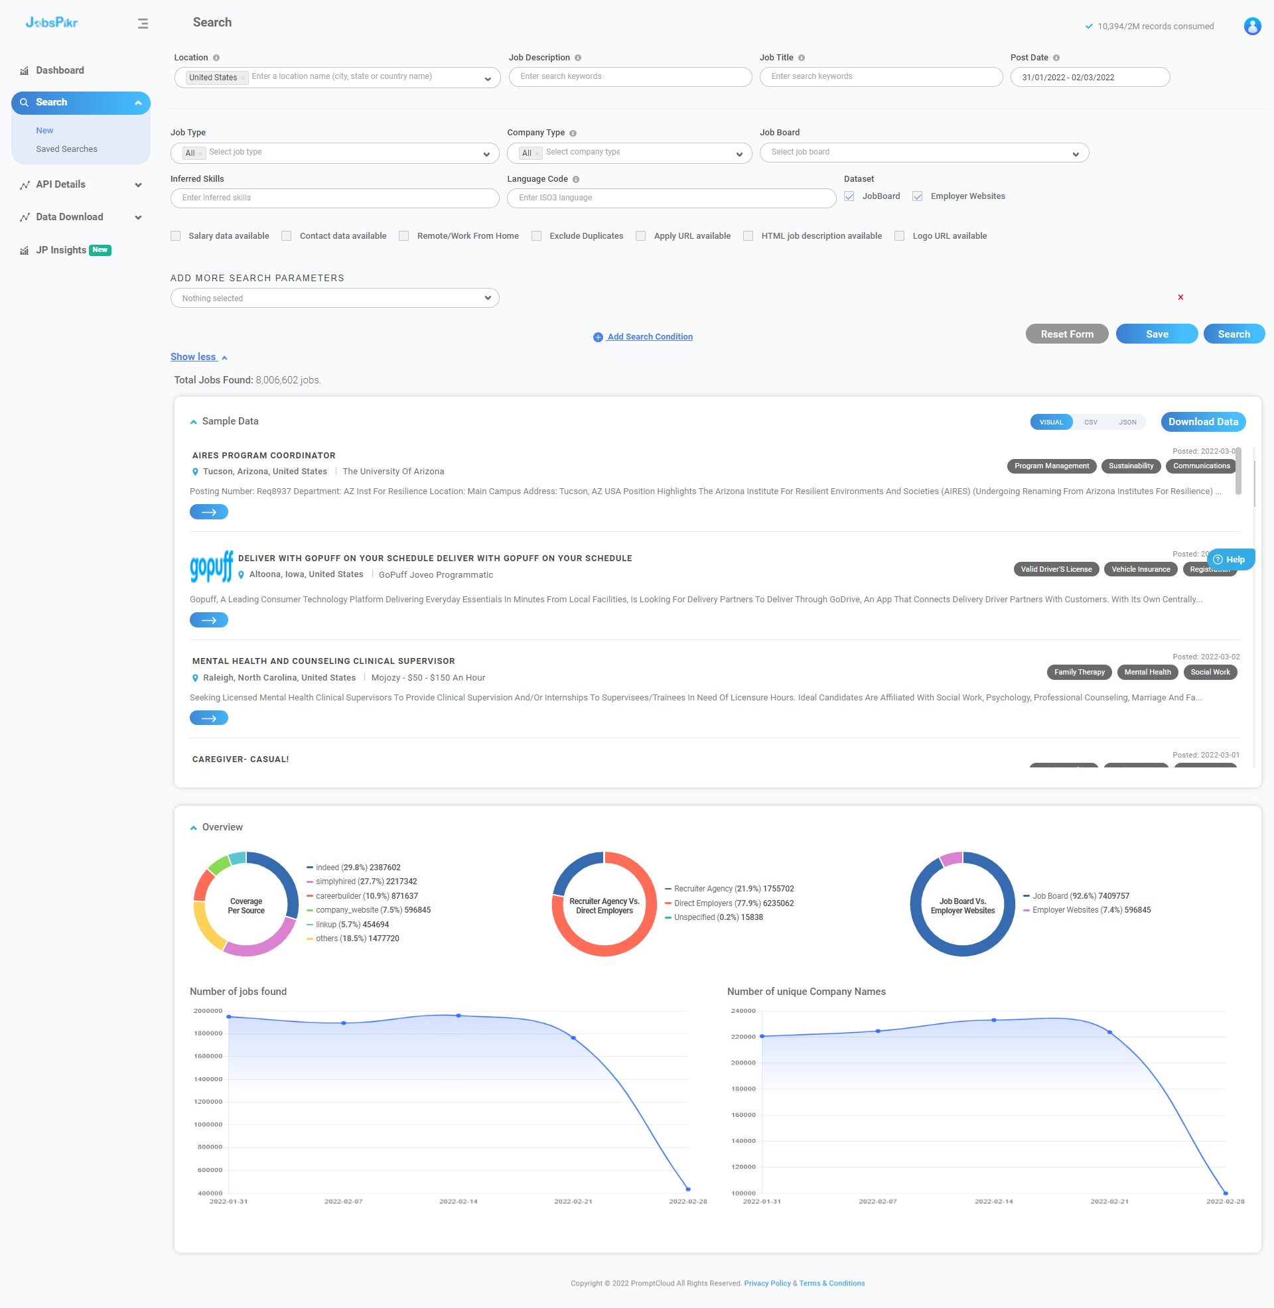Open the Select job board dropdown
Image resolution: width=1274 pixels, height=1308 pixels.
[x=924, y=153]
